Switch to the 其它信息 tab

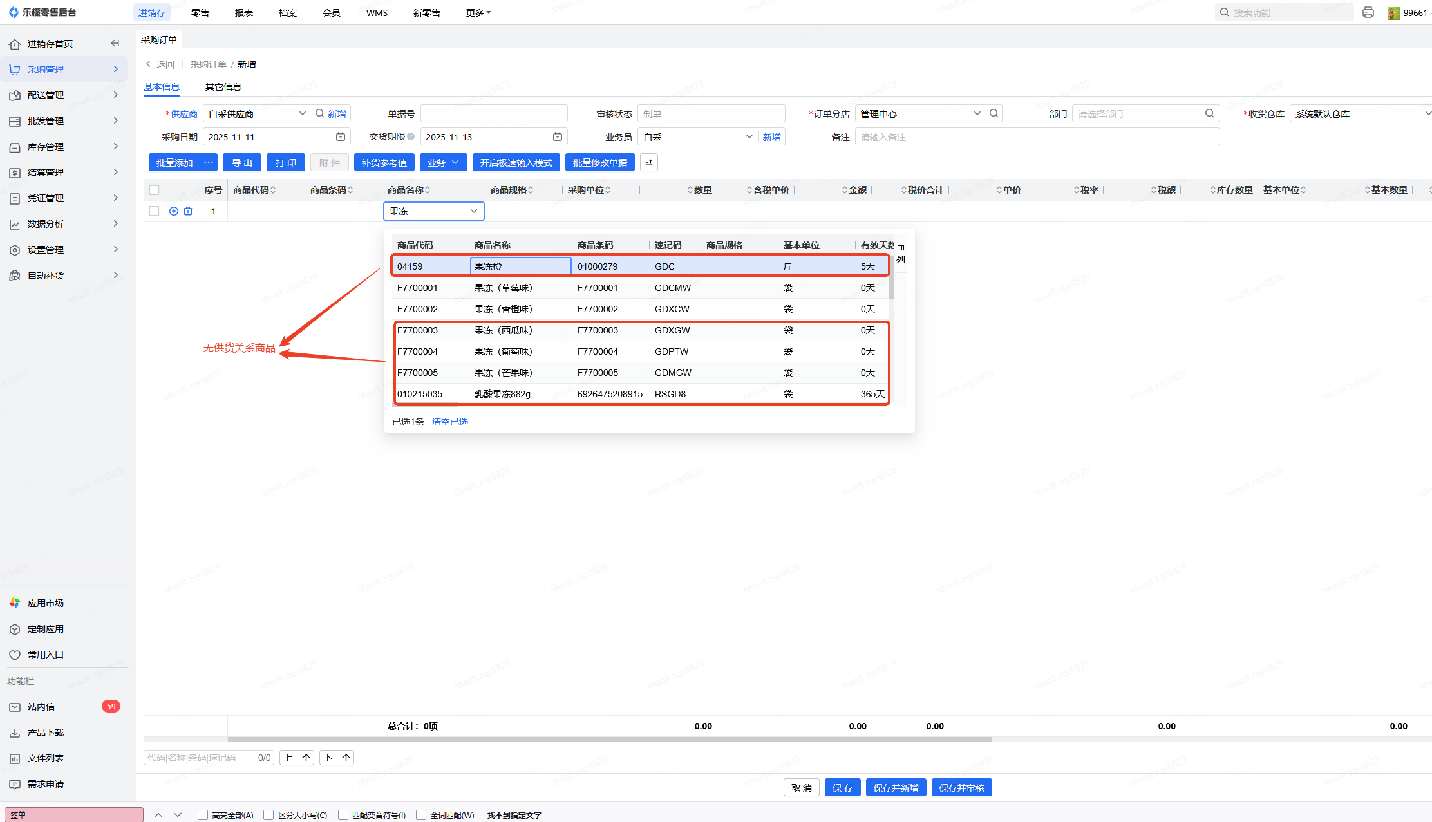pos(223,87)
